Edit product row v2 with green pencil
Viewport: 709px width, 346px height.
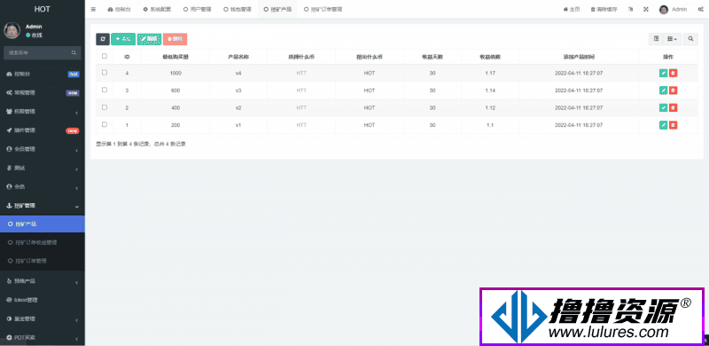tap(663, 107)
